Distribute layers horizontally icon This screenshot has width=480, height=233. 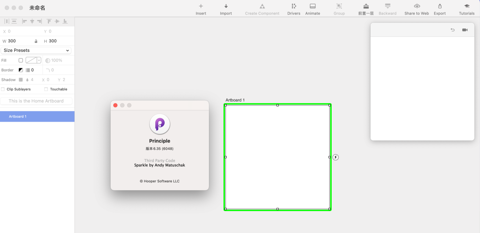pyautogui.click(x=7, y=21)
